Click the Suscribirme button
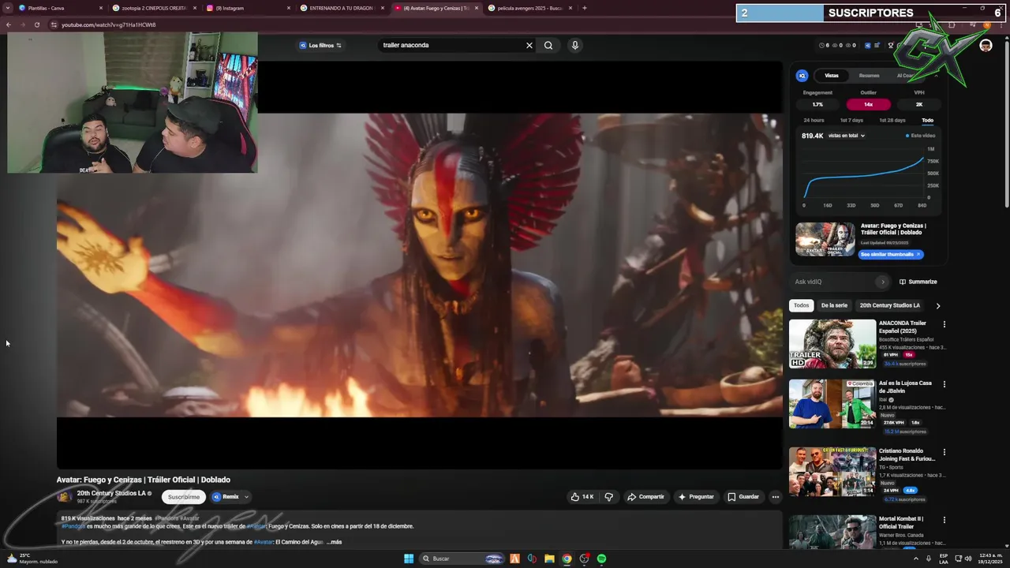The width and height of the screenshot is (1010, 568). [x=184, y=497]
